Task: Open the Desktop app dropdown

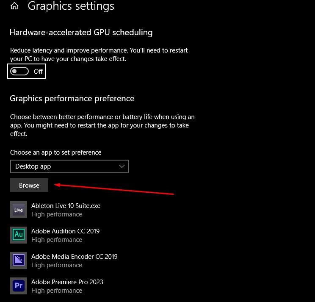Action: [69, 166]
